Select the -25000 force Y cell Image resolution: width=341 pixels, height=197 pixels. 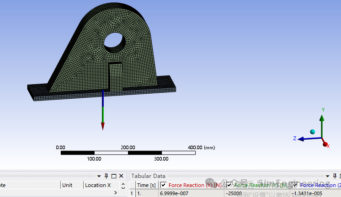pos(257,193)
